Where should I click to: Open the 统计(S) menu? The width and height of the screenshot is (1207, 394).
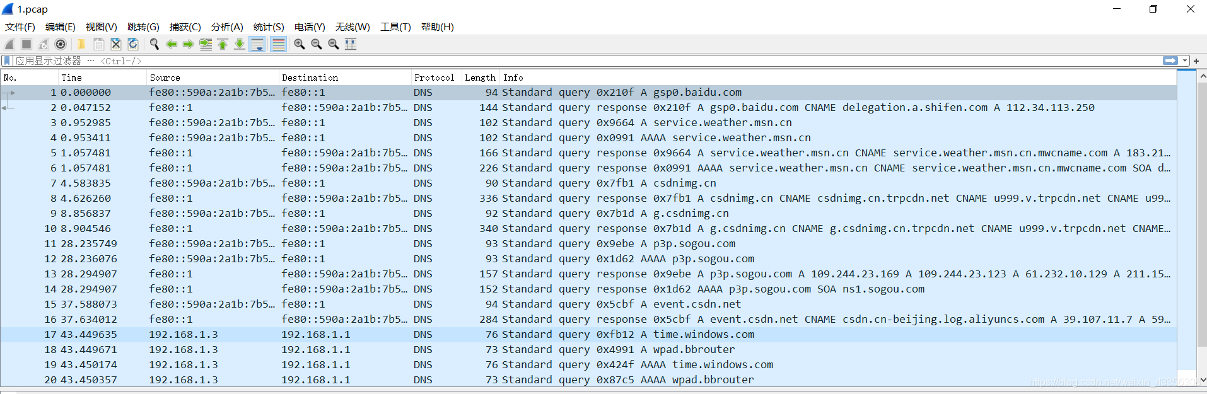[269, 26]
